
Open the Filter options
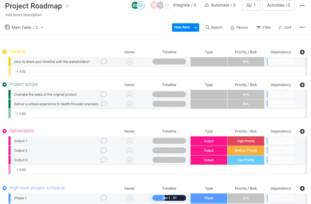263,27
